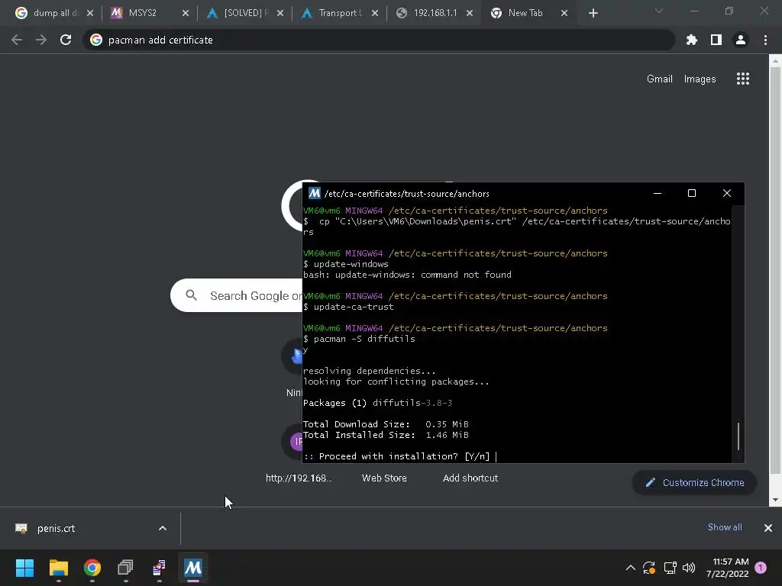Viewport: 782px width, 586px height.
Task: Open the Web Store shortcut
Action: coord(384,478)
